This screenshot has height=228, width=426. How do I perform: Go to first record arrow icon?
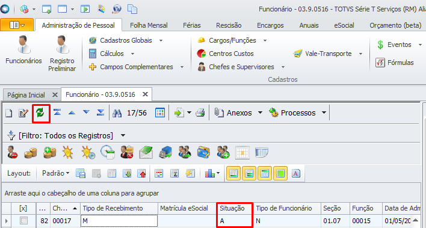[57, 112]
